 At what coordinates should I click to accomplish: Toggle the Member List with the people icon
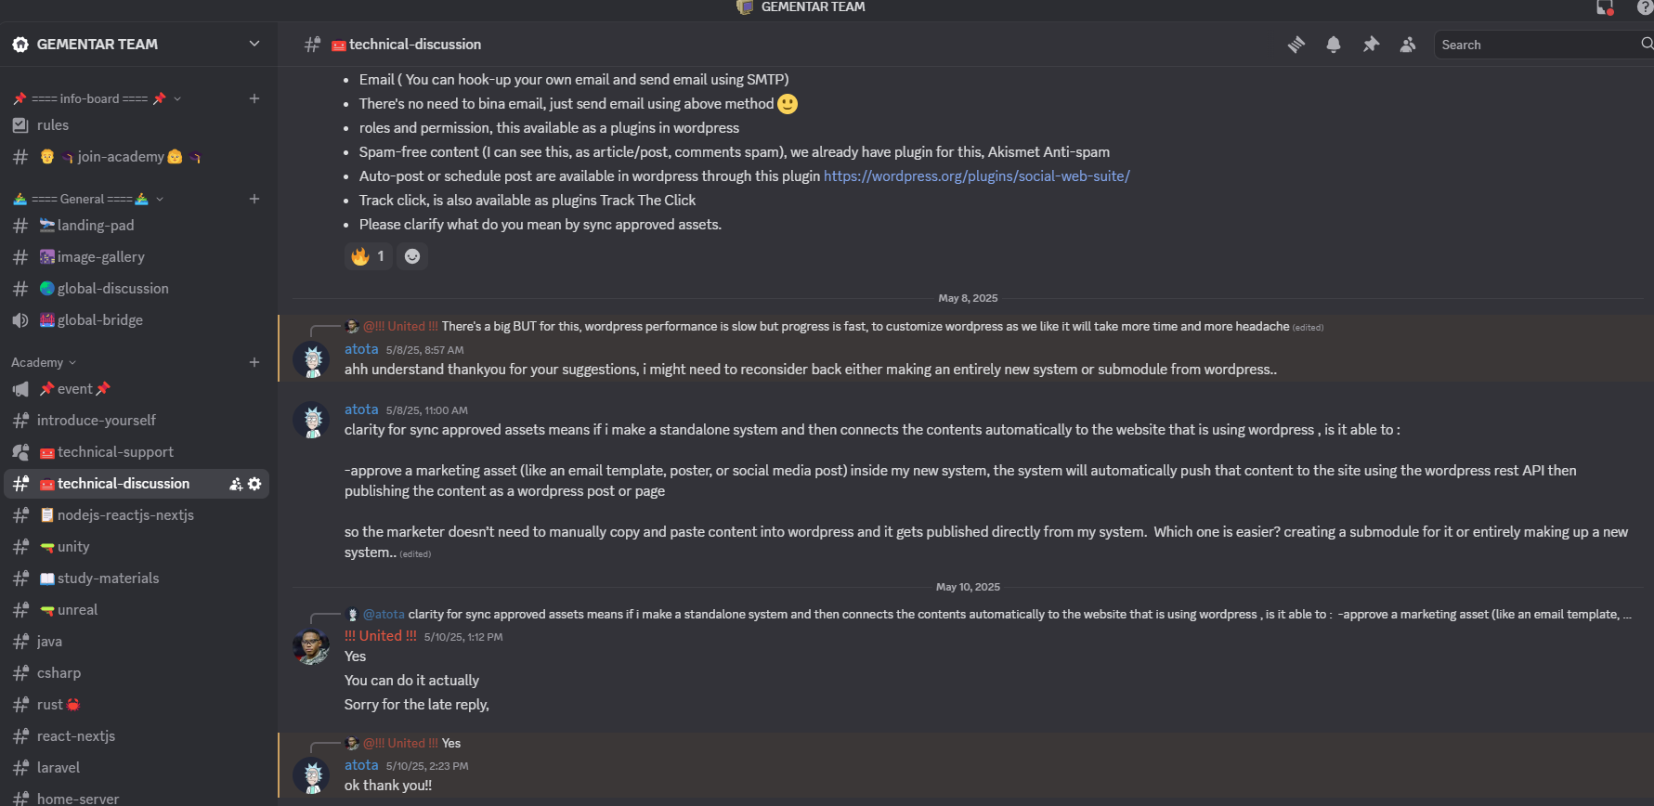click(x=1407, y=44)
